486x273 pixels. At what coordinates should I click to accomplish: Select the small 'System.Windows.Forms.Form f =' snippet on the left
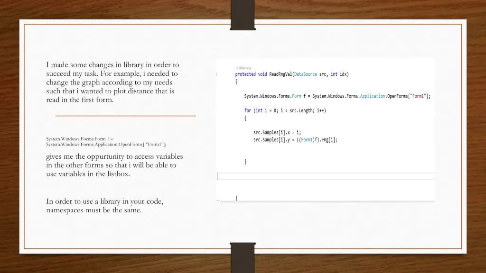tap(106, 141)
